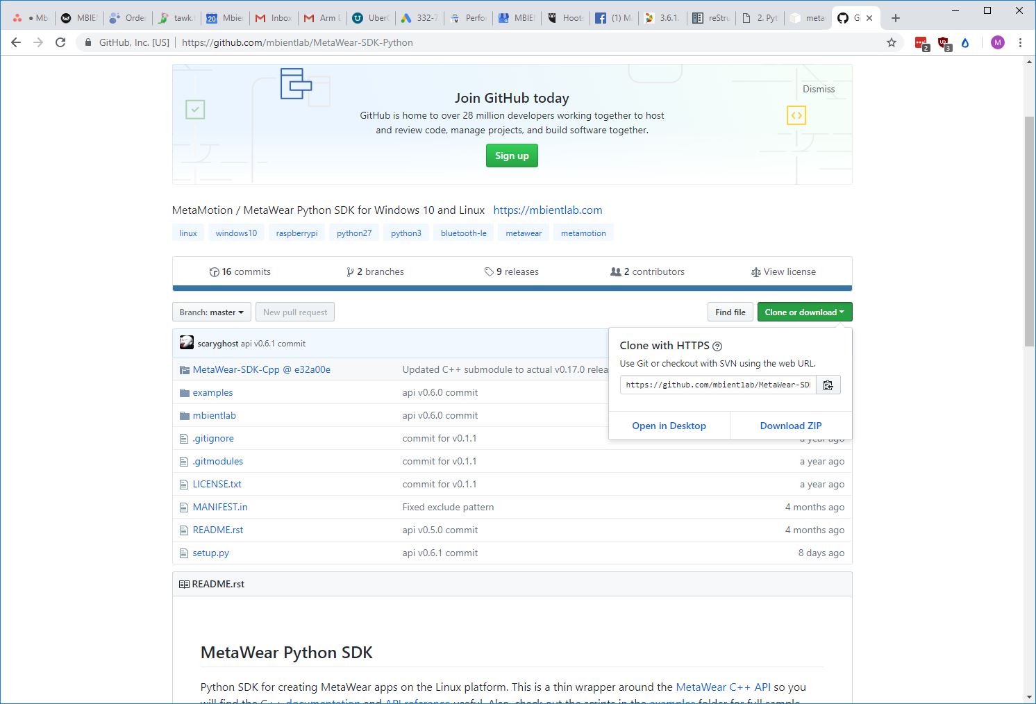
Task: Open the MetaWear C++ API link
Action: click(723, 687)
